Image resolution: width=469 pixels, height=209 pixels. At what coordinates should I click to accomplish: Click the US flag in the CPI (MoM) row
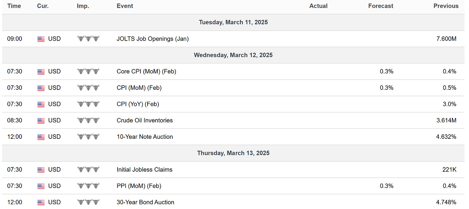(x=41, y=88)
